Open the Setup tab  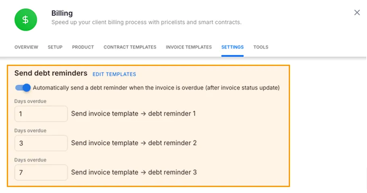pos(55,47)
